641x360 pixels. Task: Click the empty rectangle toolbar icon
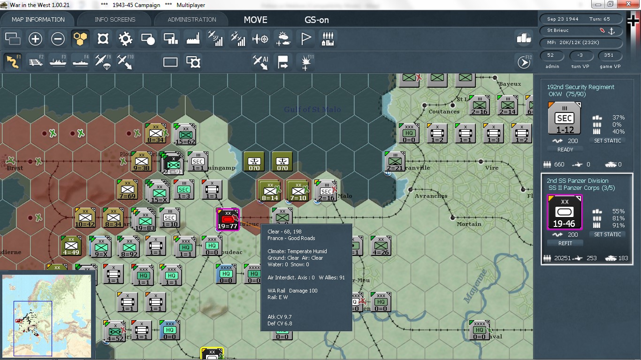point(170,62)
